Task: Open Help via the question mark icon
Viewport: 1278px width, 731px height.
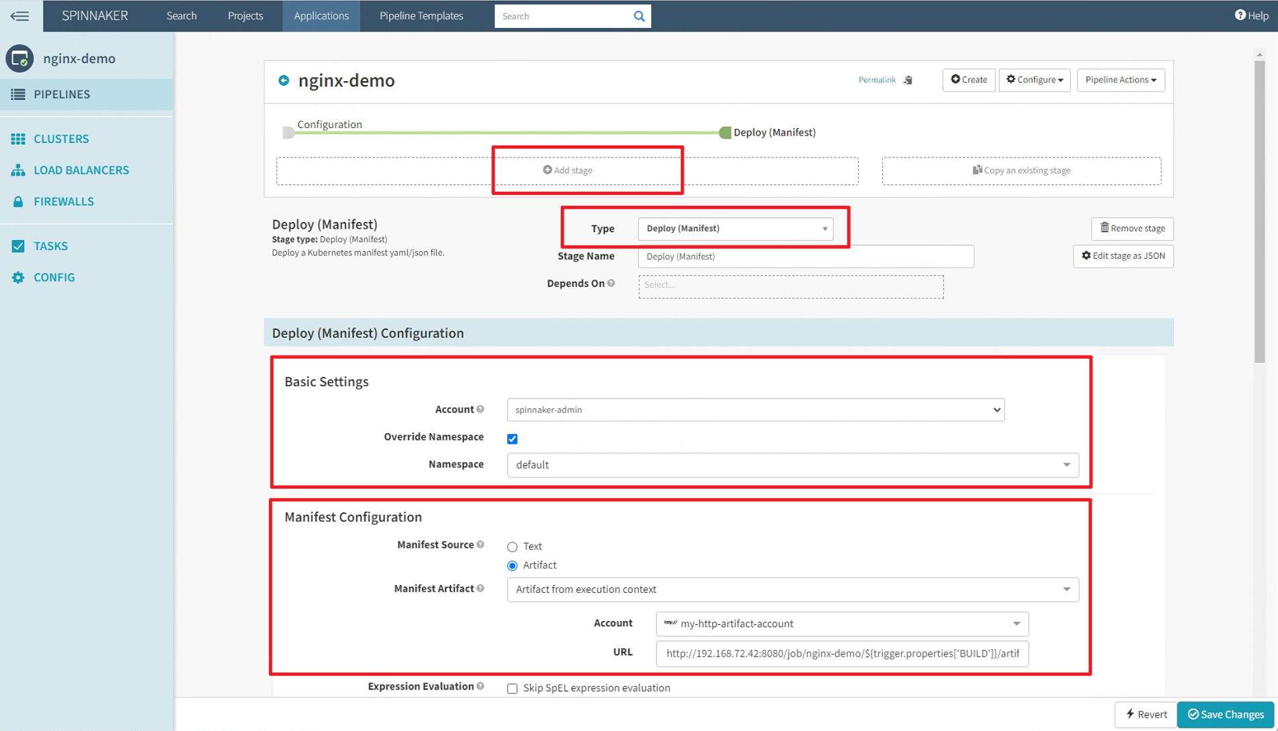Action: 1240,15
